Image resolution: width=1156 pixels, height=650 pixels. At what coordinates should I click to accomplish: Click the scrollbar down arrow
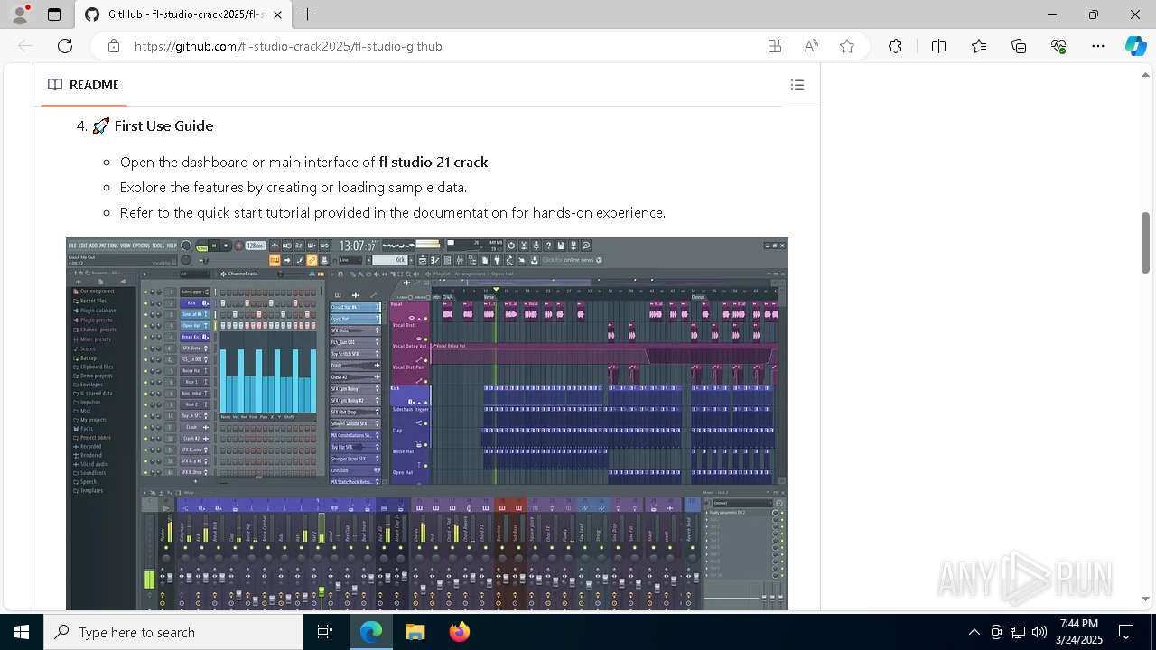1145,599
